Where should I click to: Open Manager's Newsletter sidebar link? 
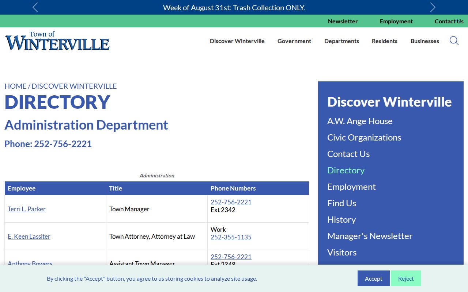click(x=370, y=236)
